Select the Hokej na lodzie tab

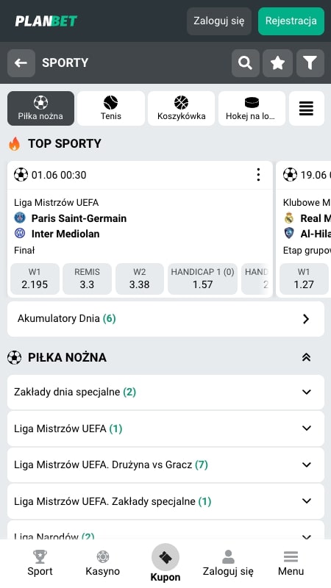pos(252,108)
